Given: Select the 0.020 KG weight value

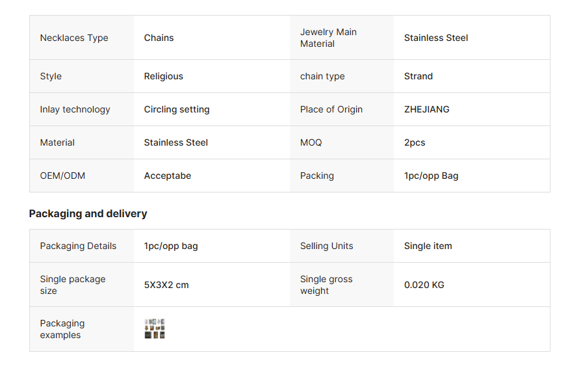Looking at the screenshot, I should point(424,285).
